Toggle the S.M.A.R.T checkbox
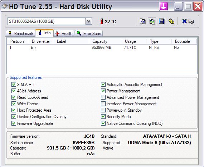 tap(14, 85)
